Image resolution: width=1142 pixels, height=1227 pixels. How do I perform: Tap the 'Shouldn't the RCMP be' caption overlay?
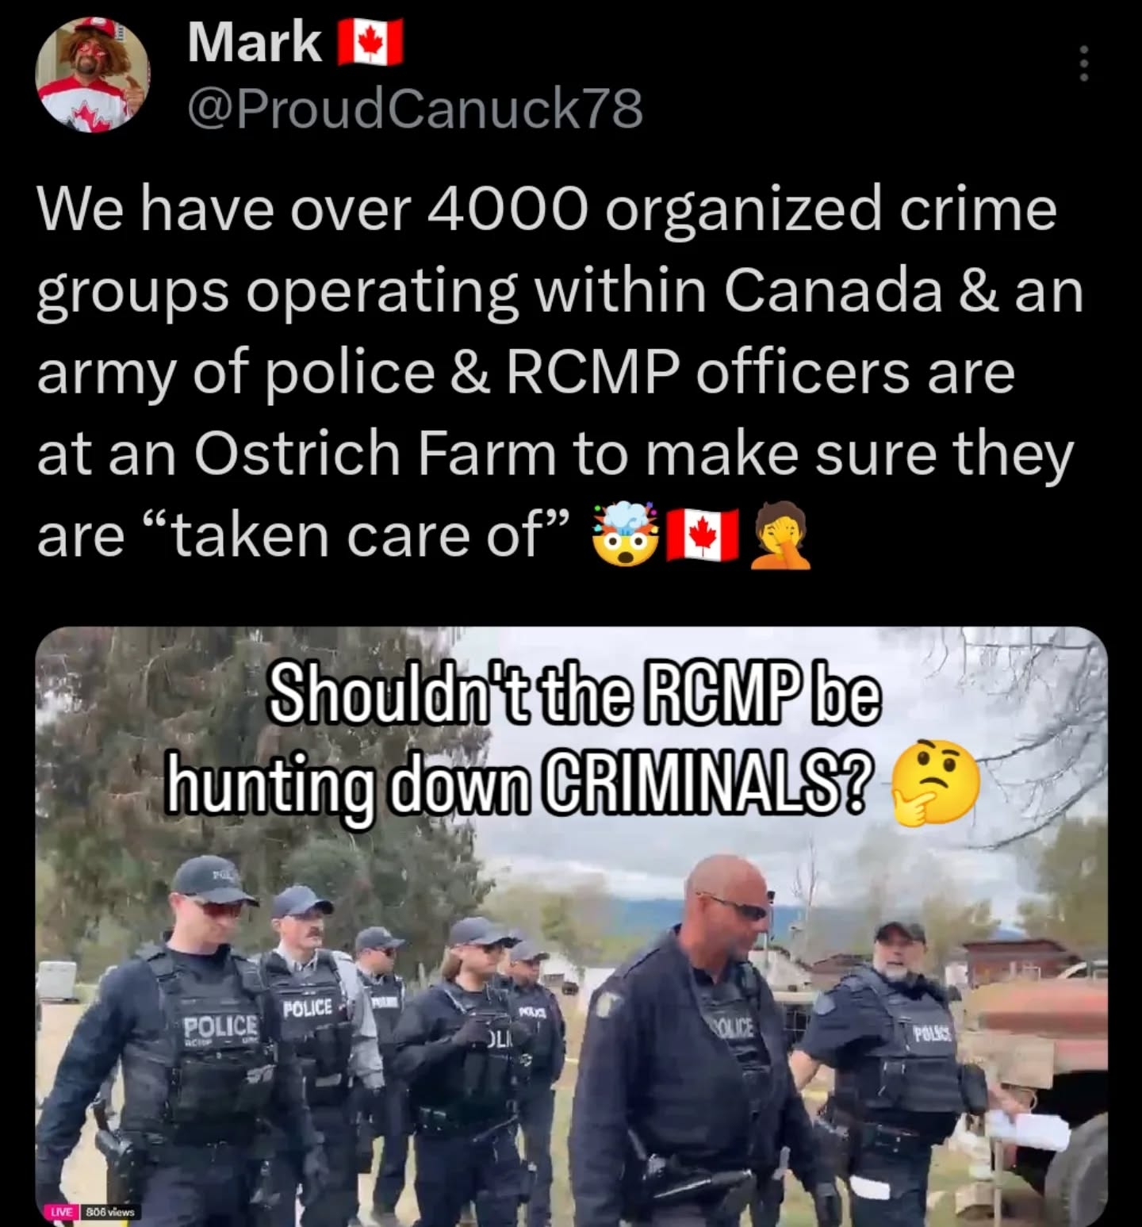[x=576, y=693]
